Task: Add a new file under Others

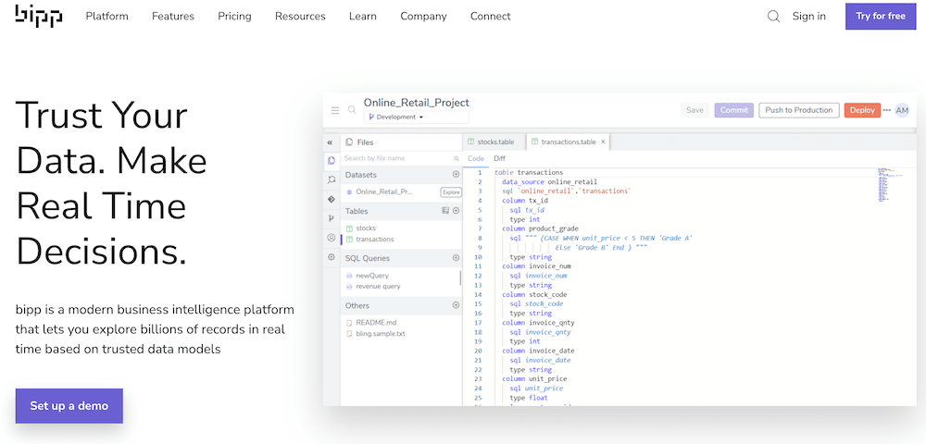Action: point(456,305)
